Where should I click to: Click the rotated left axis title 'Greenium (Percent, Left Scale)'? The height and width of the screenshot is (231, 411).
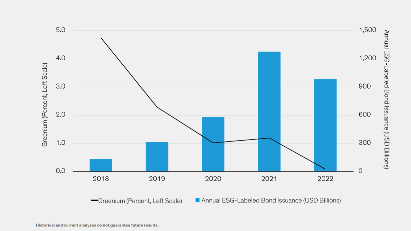pos(45,105)
